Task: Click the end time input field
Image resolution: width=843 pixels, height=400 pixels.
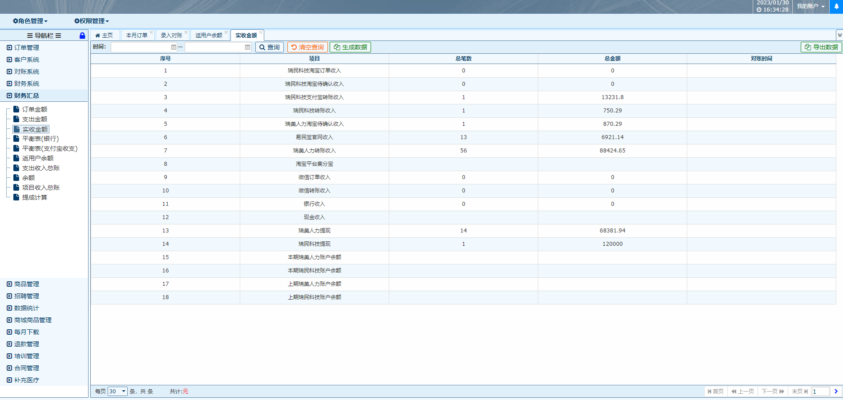Action: 218,47
